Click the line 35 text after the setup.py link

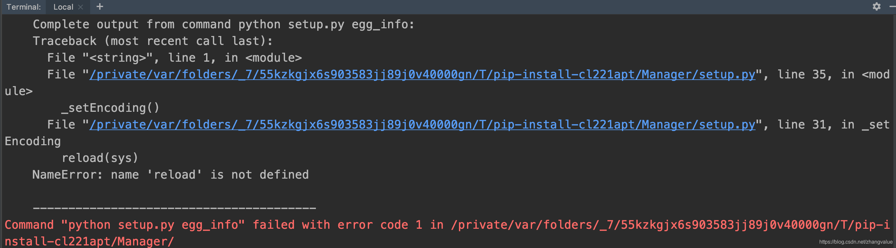point(804,74)
